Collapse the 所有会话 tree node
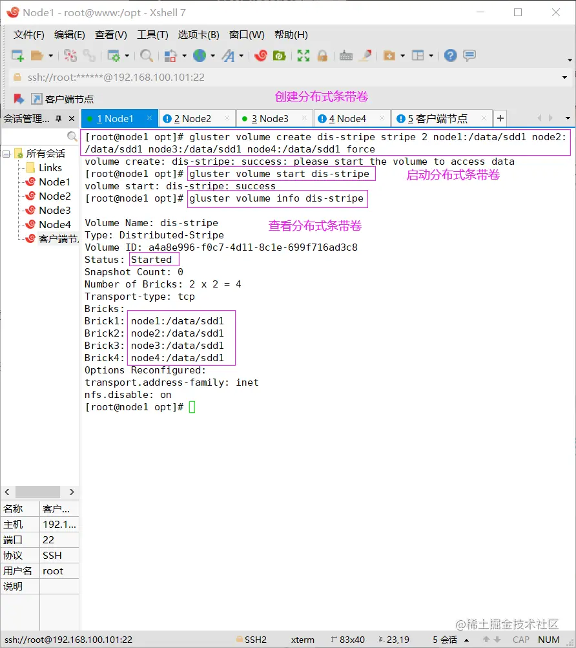 (6, 154)
